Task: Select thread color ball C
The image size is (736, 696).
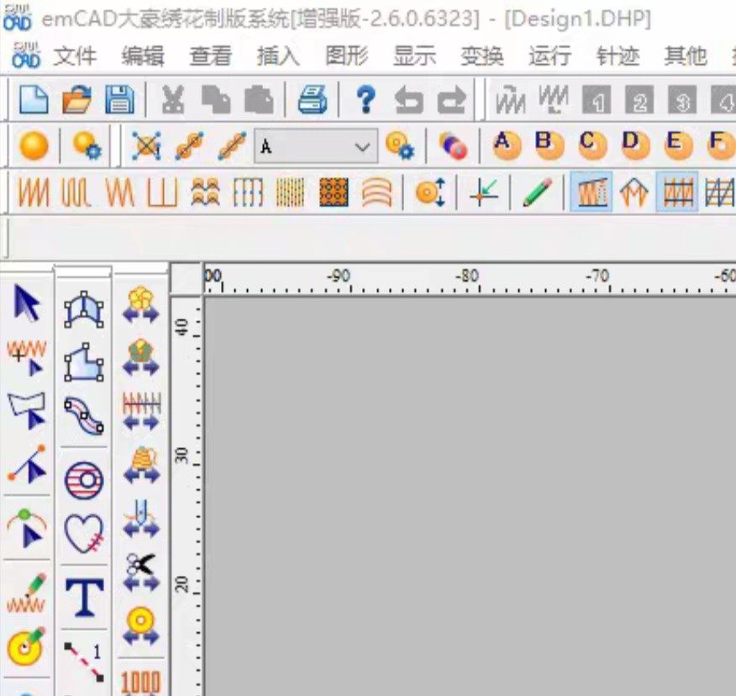Action: (x=591, y=145)
